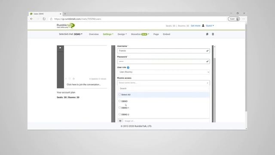The image size is (275, 155).
Task: Click the 'Seats: 30 | Rooms: 30' plan text
Action: coord(68,97)
